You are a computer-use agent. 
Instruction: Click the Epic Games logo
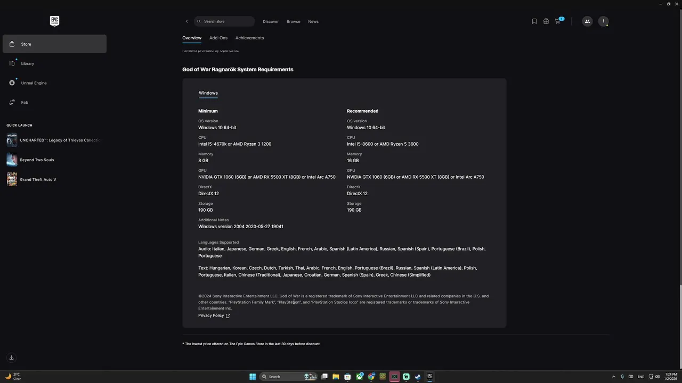coord(54,21)
